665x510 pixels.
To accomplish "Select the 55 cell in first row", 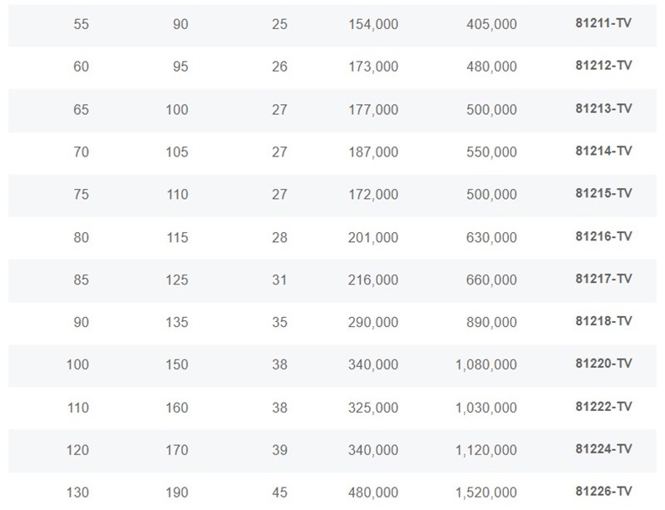I will [81, 24].
